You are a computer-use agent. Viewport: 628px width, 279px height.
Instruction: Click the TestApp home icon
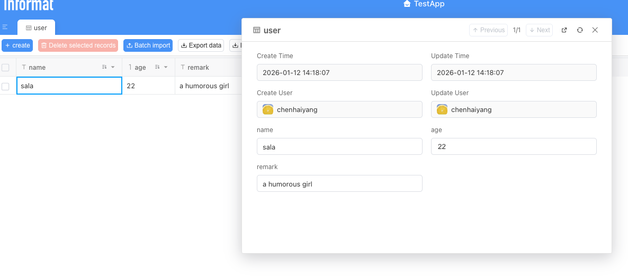click(x=407, y=4)
